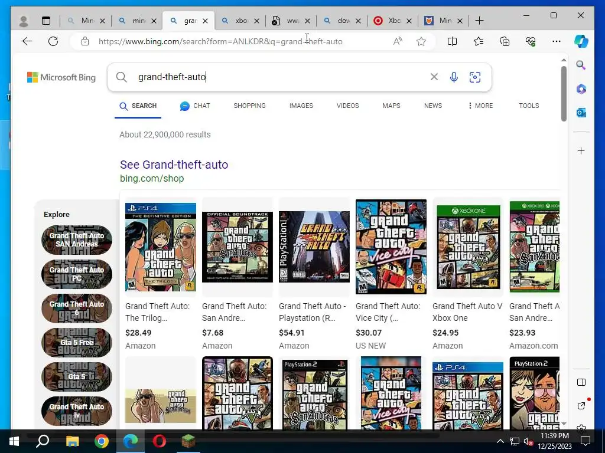
Task: Open the Favorites list
Action: click(x=479, y=41)
